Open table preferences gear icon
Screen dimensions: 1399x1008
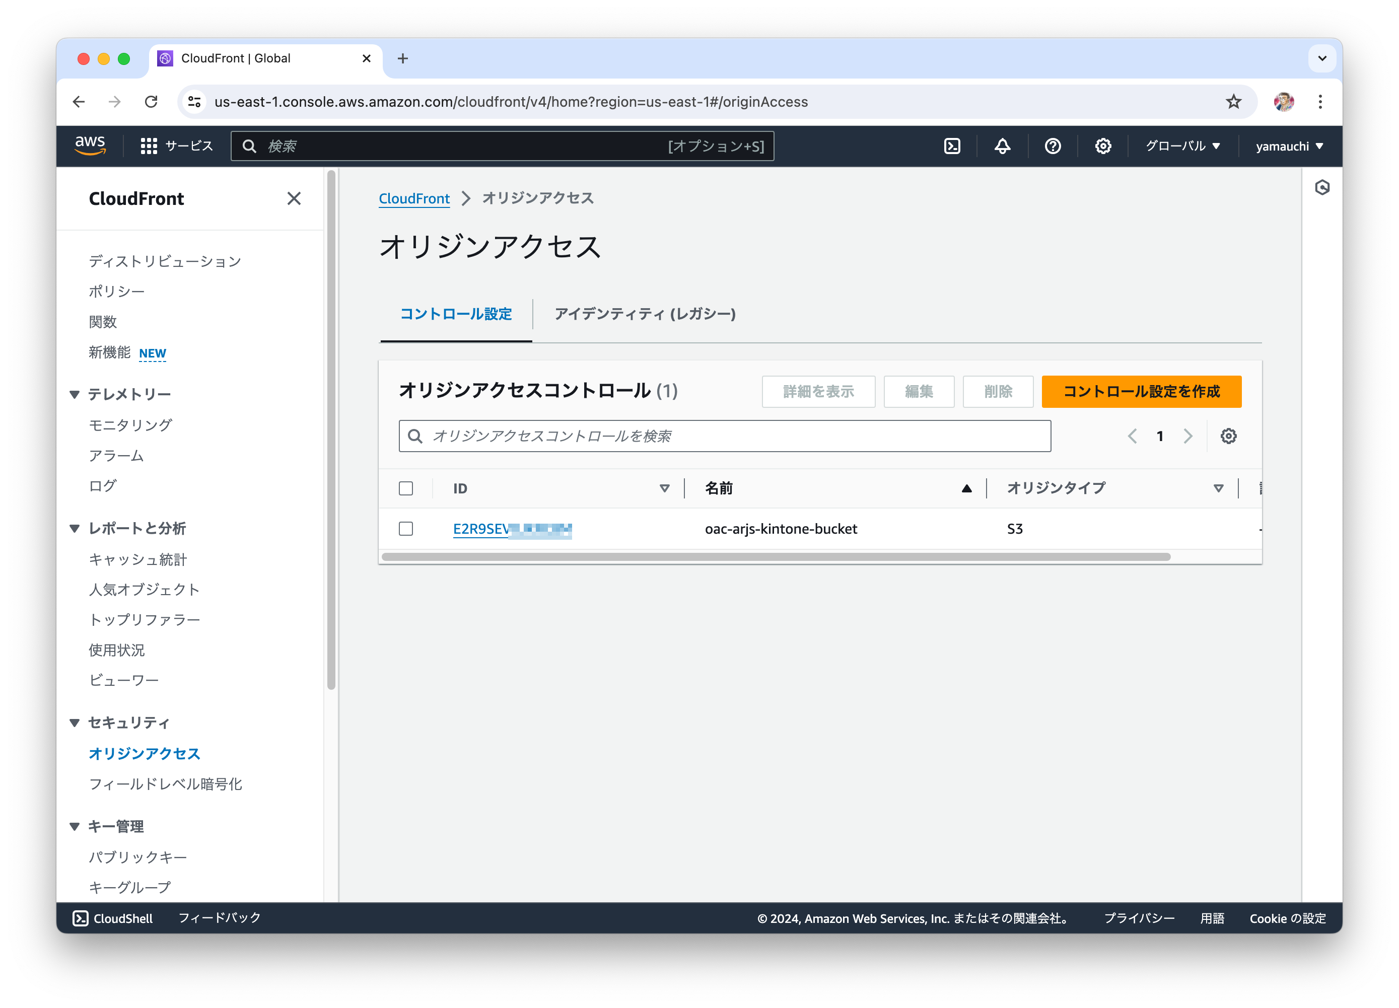pos(1228,436)
